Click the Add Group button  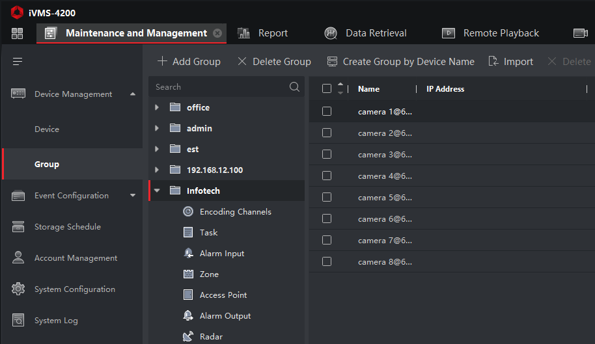(x=189, y=62)
